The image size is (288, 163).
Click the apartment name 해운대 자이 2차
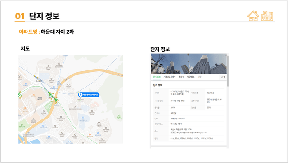pyautogui.click(x=58, y=32)
